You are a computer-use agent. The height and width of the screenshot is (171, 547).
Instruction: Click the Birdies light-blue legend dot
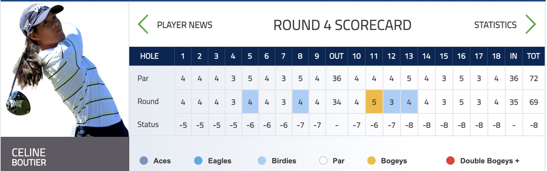click(x=262, y=161)
